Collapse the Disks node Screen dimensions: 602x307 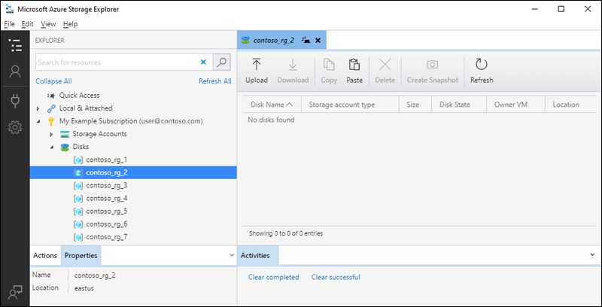coord(51,147)
